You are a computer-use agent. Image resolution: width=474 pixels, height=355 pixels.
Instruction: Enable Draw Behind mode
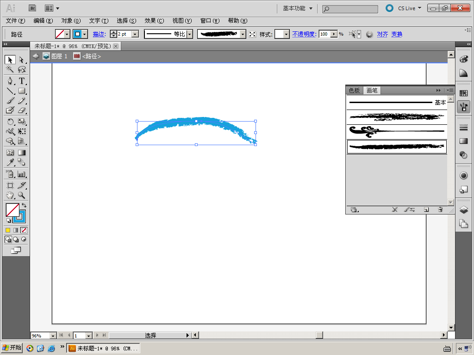pos(16,239)
